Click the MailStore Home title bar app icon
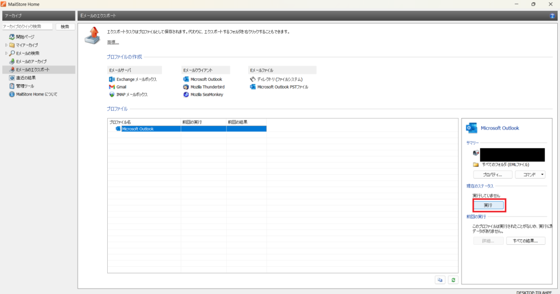The width and height of the screenshot is (560, 294). [4, 4]
